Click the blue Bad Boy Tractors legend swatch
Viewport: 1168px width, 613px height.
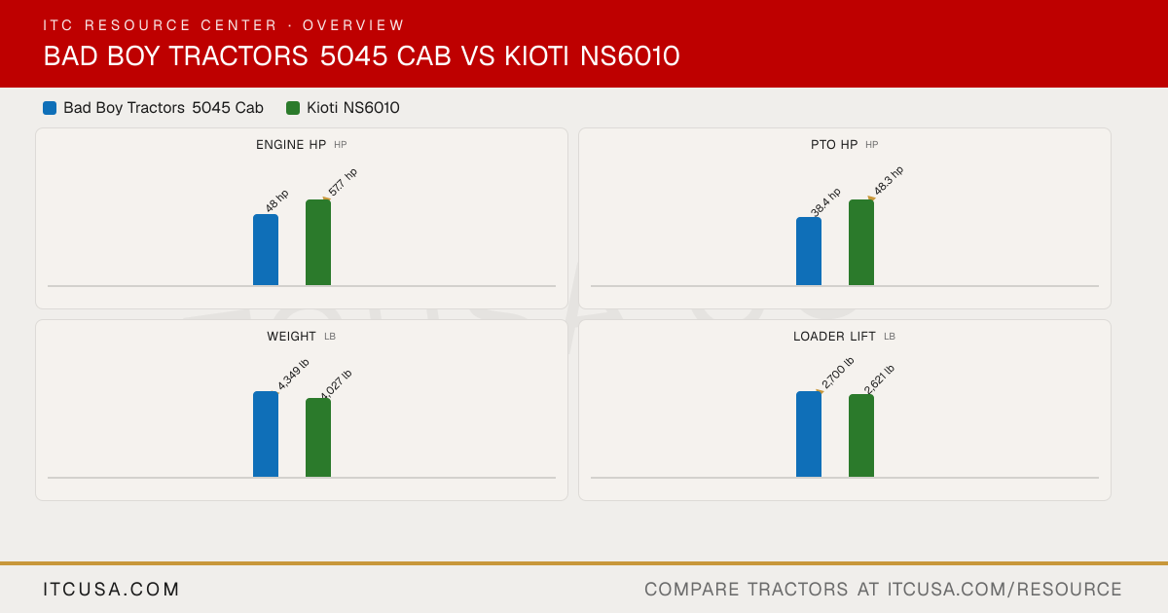pyautogui.click(x=50, y=108)
